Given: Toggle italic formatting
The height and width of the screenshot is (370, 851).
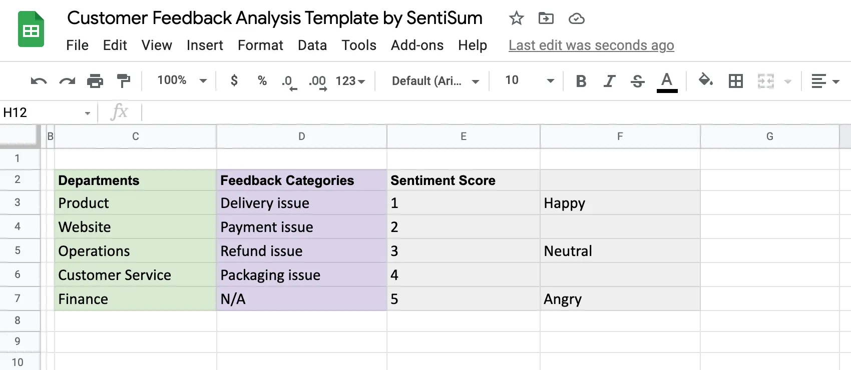Looking at the screenshot, I should 609,81.
